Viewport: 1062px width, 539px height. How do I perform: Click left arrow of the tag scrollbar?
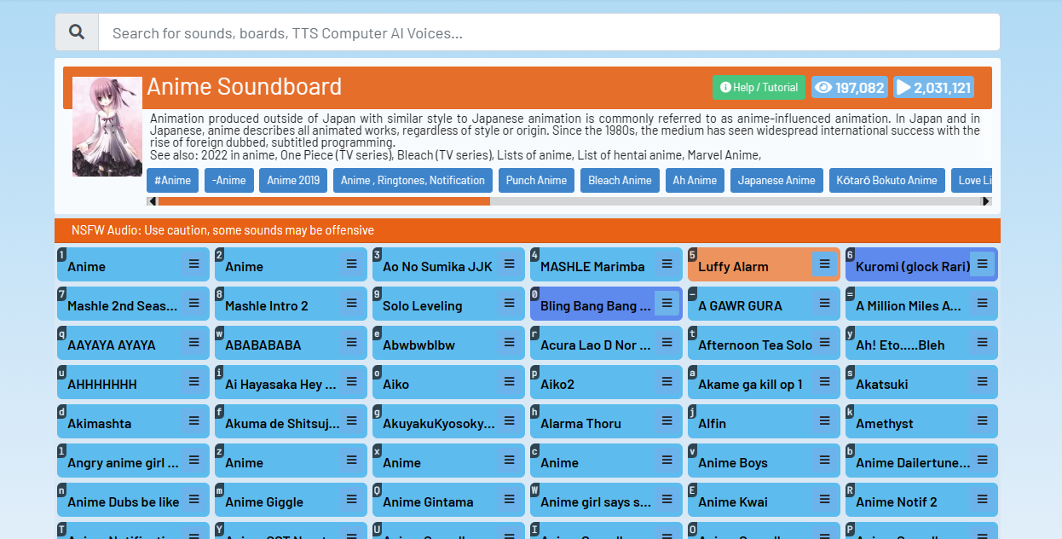(152, 202)
